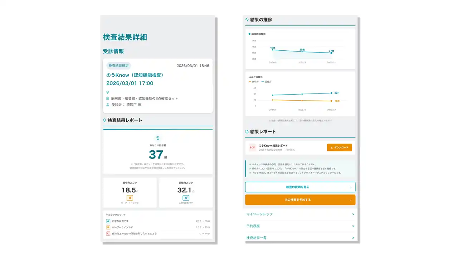Click the red C rank badge in legend

coord(108,233)
